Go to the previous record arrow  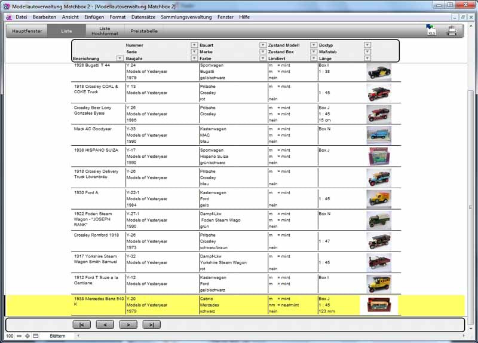pos(105,324)
